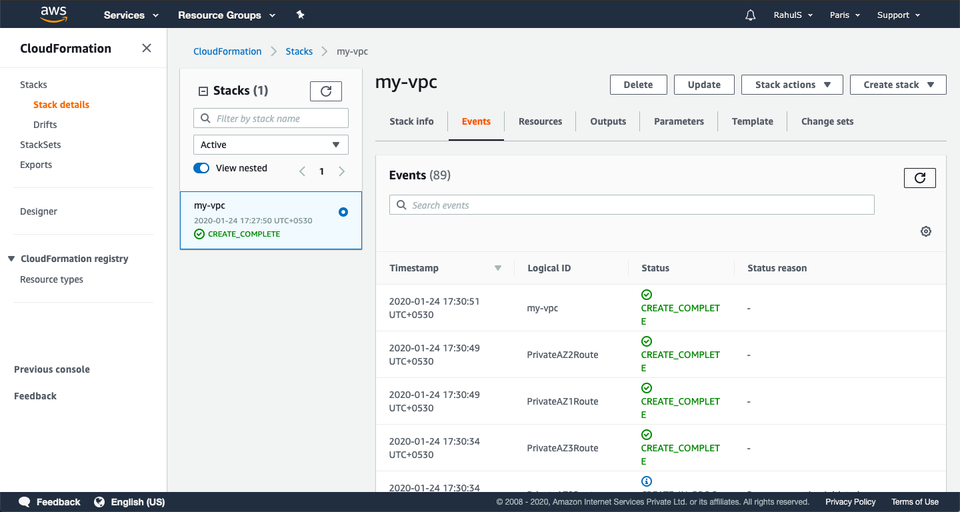Viewport: 960px width, 512px height.
Task: Click the AWS logo home icon
Action: click(53, 14)
